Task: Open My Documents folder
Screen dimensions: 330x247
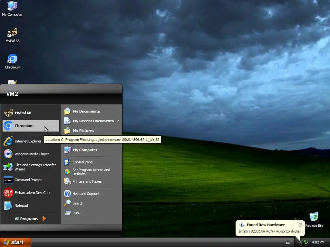Action: tap(92, 111)
